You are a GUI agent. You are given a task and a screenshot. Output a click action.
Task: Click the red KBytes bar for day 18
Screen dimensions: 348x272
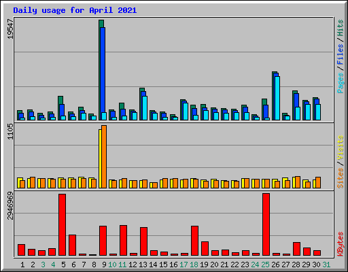(x=195, y=241)
